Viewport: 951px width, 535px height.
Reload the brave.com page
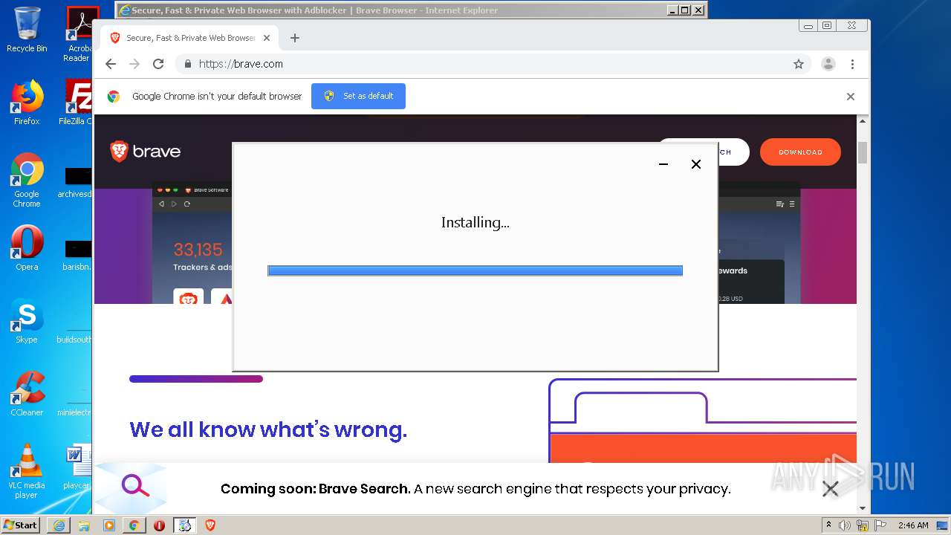click(158, 64)
